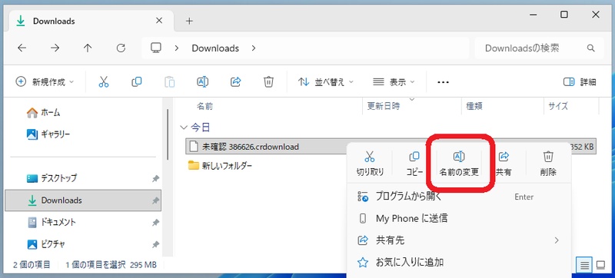Open the 並べ替え sort dropdown

point(325,82)
